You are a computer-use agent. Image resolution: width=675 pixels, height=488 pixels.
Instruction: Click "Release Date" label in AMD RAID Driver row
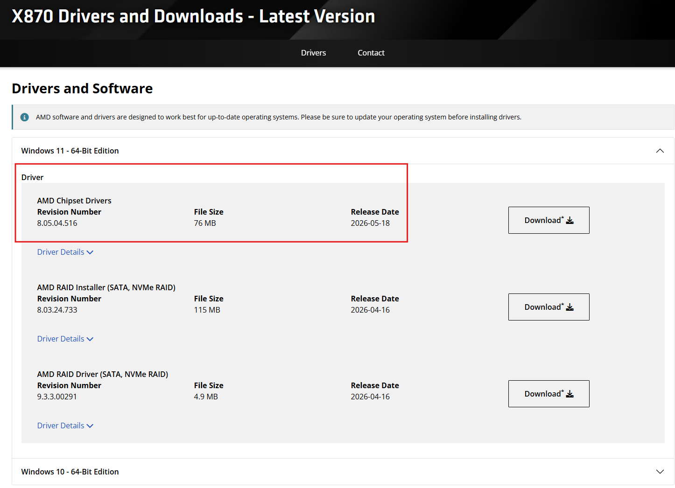click(375, 385)
